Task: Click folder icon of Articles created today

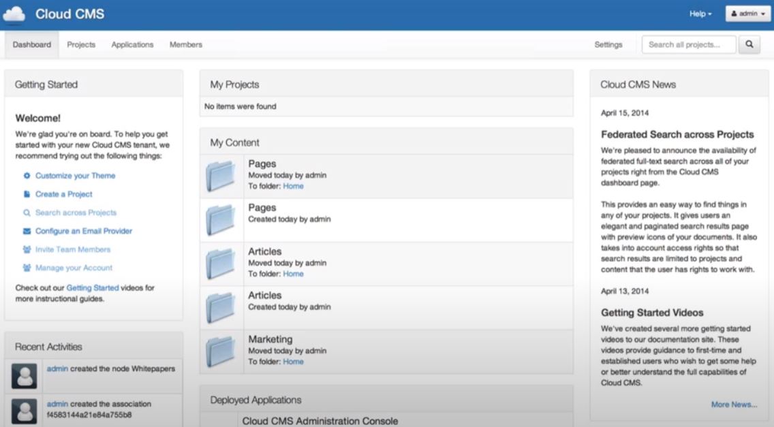Action: 221,308
